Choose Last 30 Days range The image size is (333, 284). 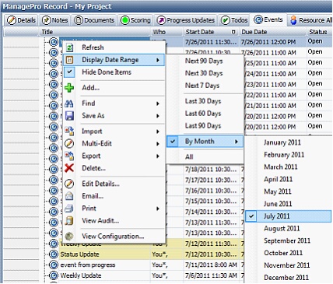(x=203, y=101)
